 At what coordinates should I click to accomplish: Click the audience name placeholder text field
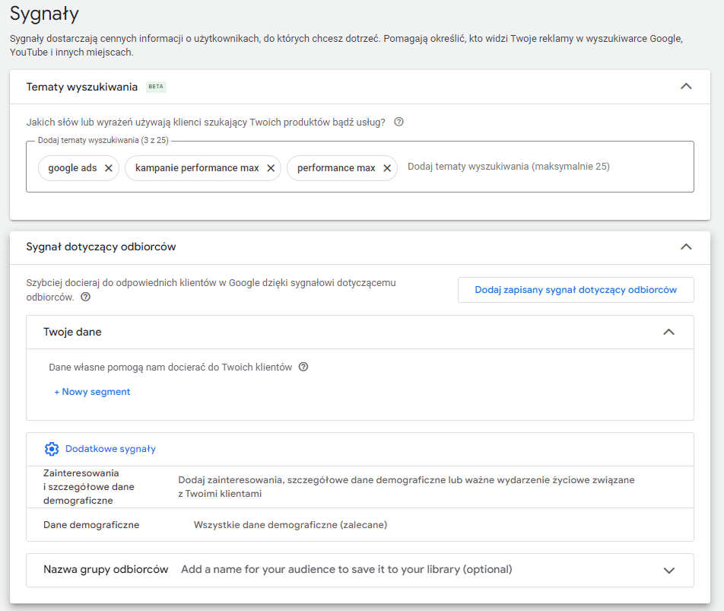[346, 569]
